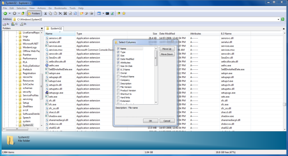Open the Views dropdown arrow in toolbar
Screen dimensions: 288x156
pos(103,13)
